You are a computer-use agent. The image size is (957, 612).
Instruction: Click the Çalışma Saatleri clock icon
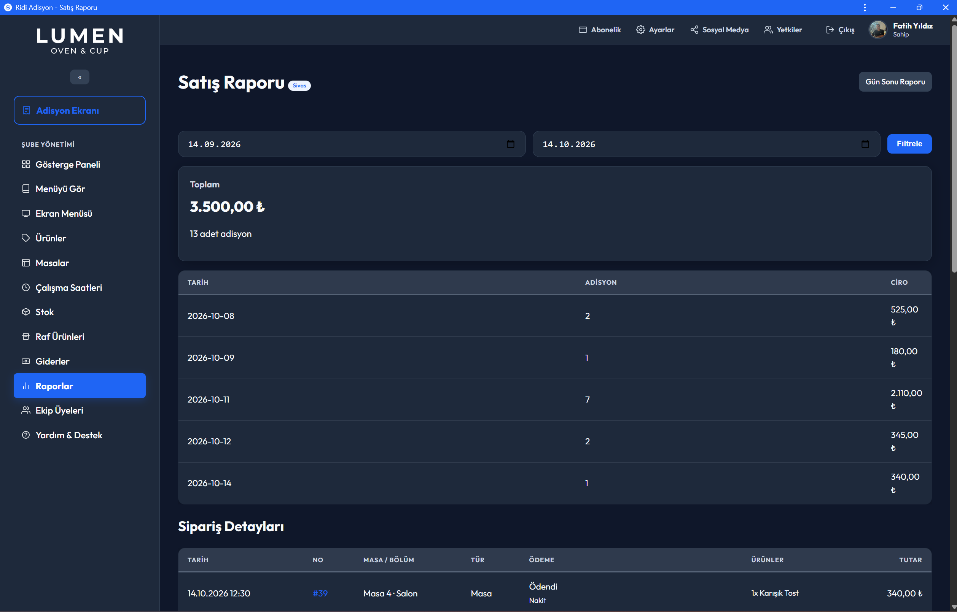tap(26, 287)
